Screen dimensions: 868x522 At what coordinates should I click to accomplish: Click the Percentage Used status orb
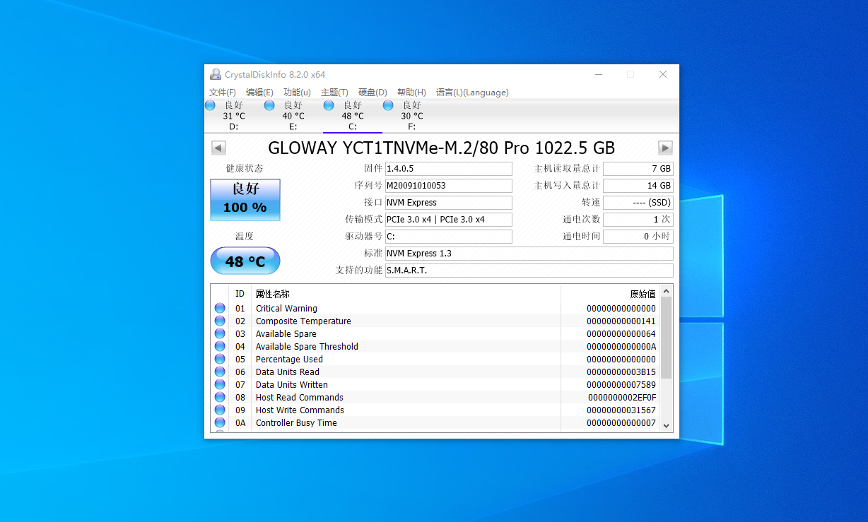point(220,359)
